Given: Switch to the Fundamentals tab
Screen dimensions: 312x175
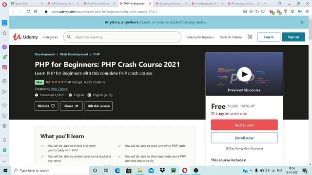Looking at the screenshot, I should (x=207, y=3).
